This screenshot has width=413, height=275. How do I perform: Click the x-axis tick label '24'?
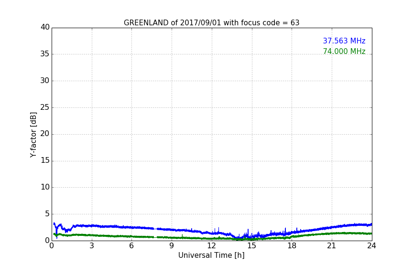[371, 246]
